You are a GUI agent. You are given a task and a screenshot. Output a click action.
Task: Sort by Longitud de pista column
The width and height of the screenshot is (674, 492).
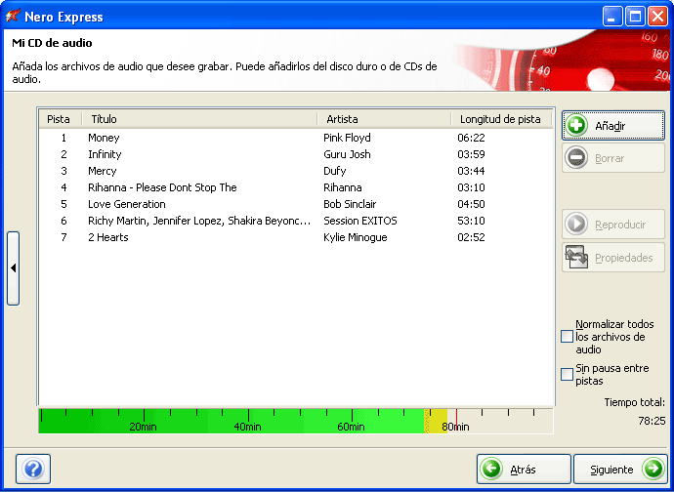500,119
